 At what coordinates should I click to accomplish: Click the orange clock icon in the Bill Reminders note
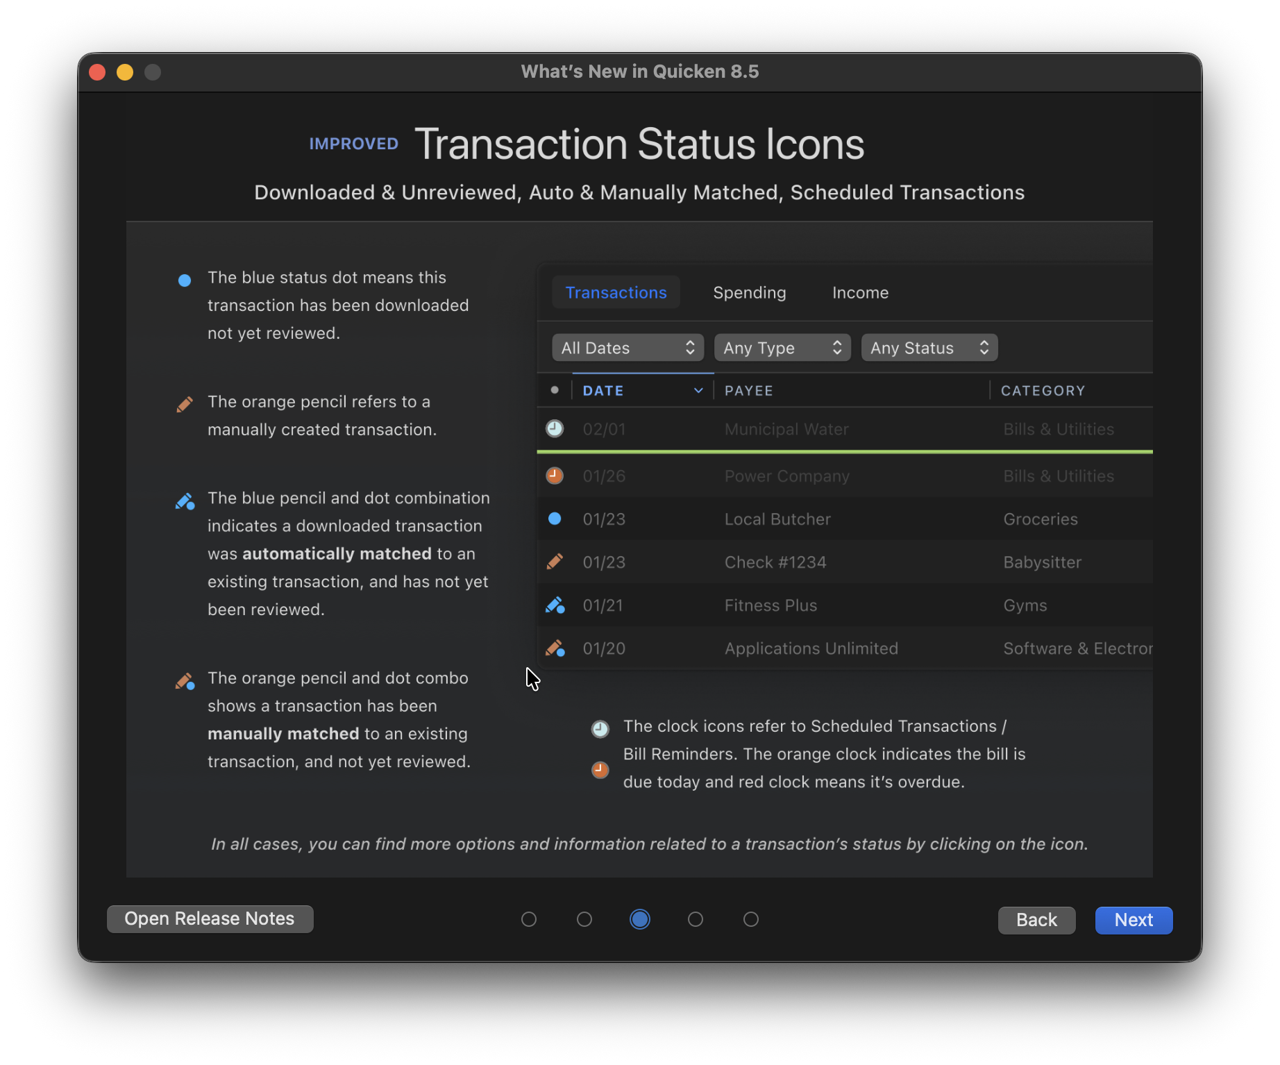(x=600, y=769)
